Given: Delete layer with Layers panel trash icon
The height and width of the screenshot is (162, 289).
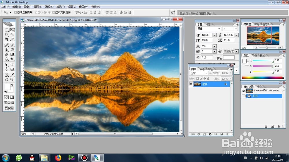Looking at the screenshot, I should tap(227, 134).
